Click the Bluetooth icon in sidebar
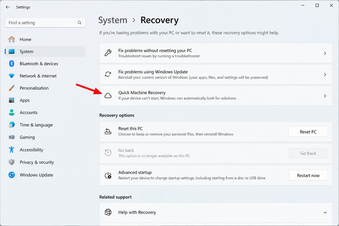The width and height of the screenshot is (339, 226). point(11,64)
